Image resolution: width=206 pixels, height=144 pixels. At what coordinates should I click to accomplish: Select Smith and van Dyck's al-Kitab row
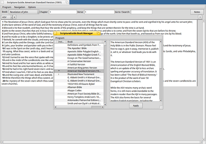click(79, 103)
